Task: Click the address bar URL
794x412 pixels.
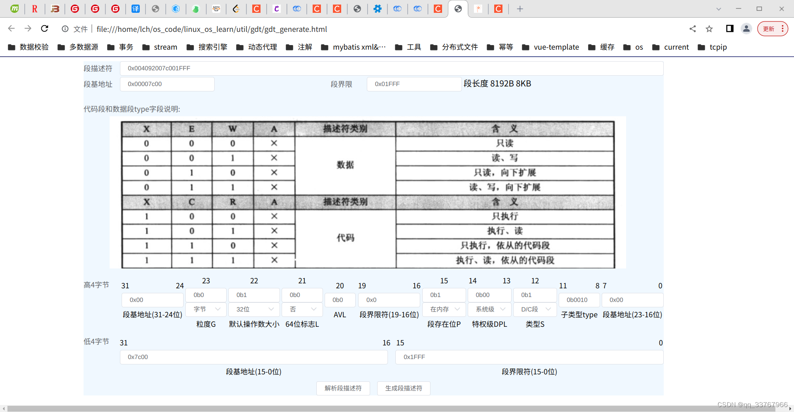Action: click(212, 29)
